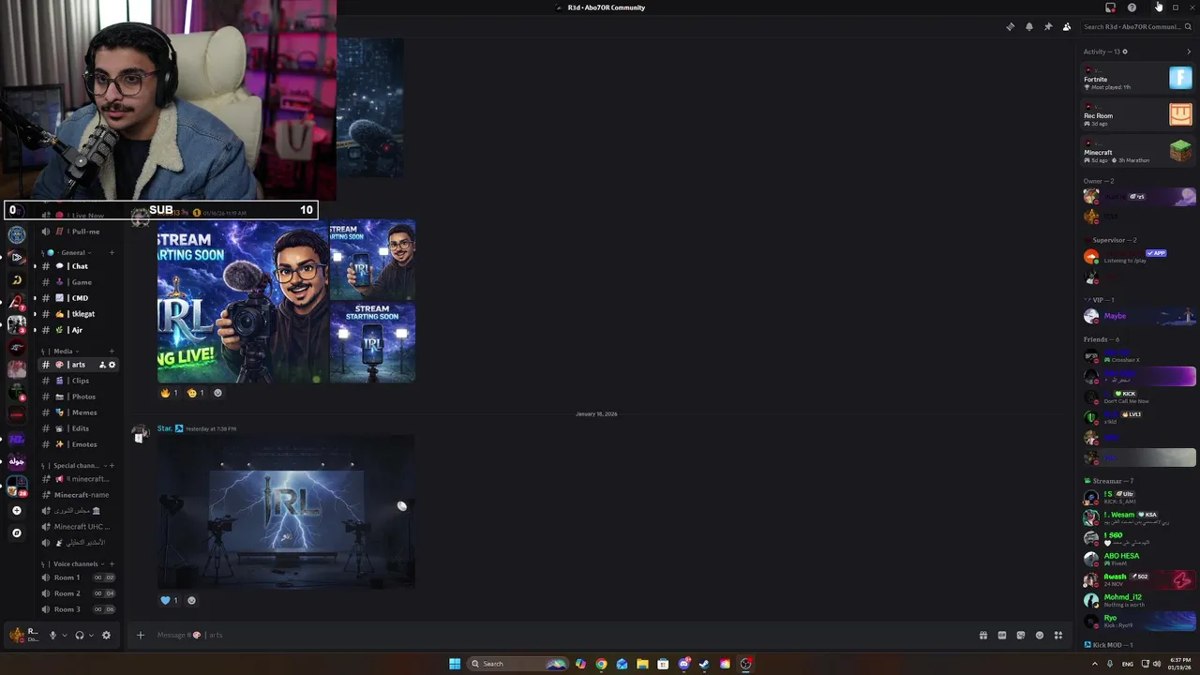The height and width of the screenshot is (675, 1200).
Task: Open the sticker picker icon
Action: pos(1021,635)
